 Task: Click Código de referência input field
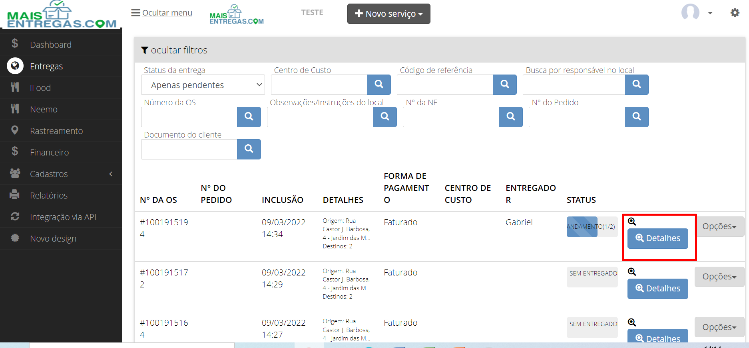(445, 85)
